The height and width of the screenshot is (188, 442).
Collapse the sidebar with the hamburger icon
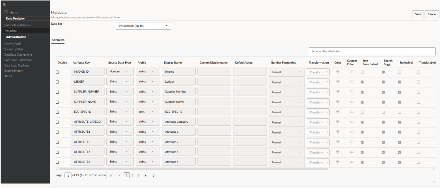4,4
